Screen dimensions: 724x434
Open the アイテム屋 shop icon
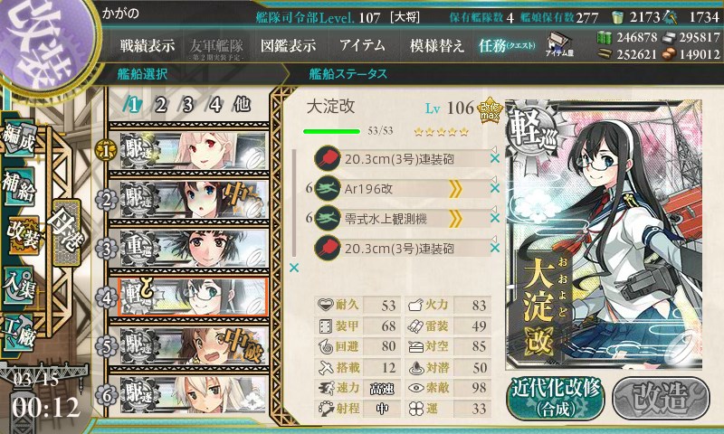[x=559, y=44]
